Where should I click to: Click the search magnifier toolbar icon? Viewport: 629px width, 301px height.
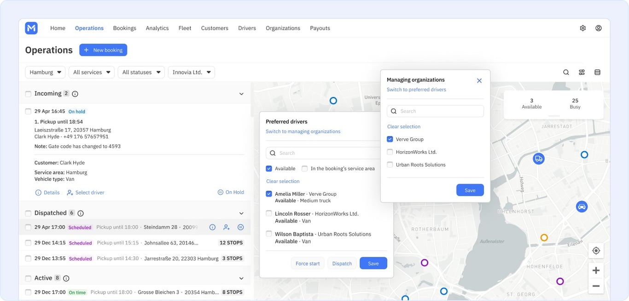point(566,72)
